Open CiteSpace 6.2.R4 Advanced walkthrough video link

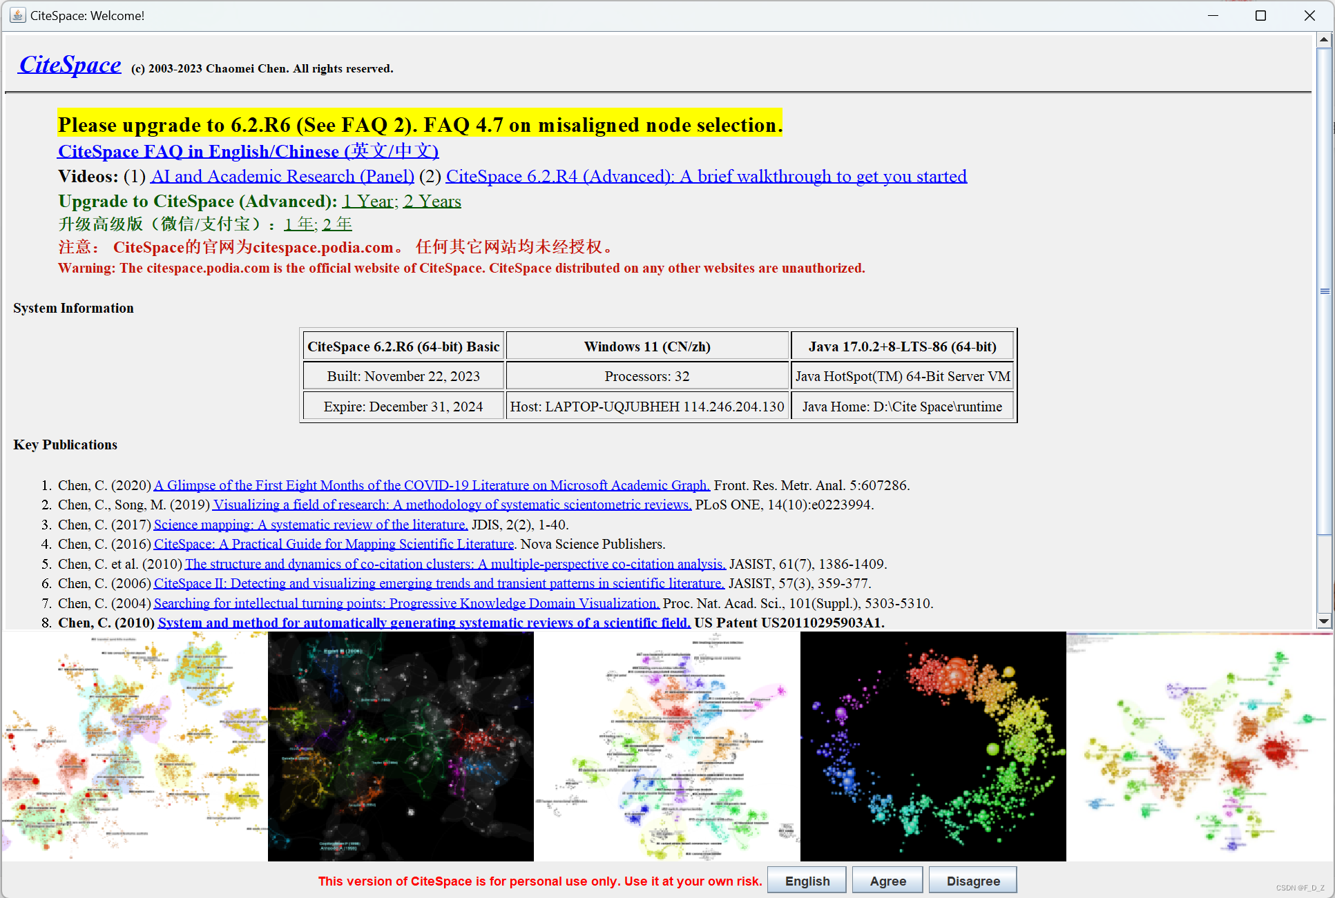[x=706, y=176]
